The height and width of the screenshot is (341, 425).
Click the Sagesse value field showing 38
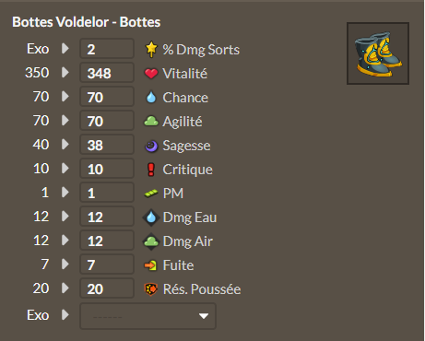(107, 145)
